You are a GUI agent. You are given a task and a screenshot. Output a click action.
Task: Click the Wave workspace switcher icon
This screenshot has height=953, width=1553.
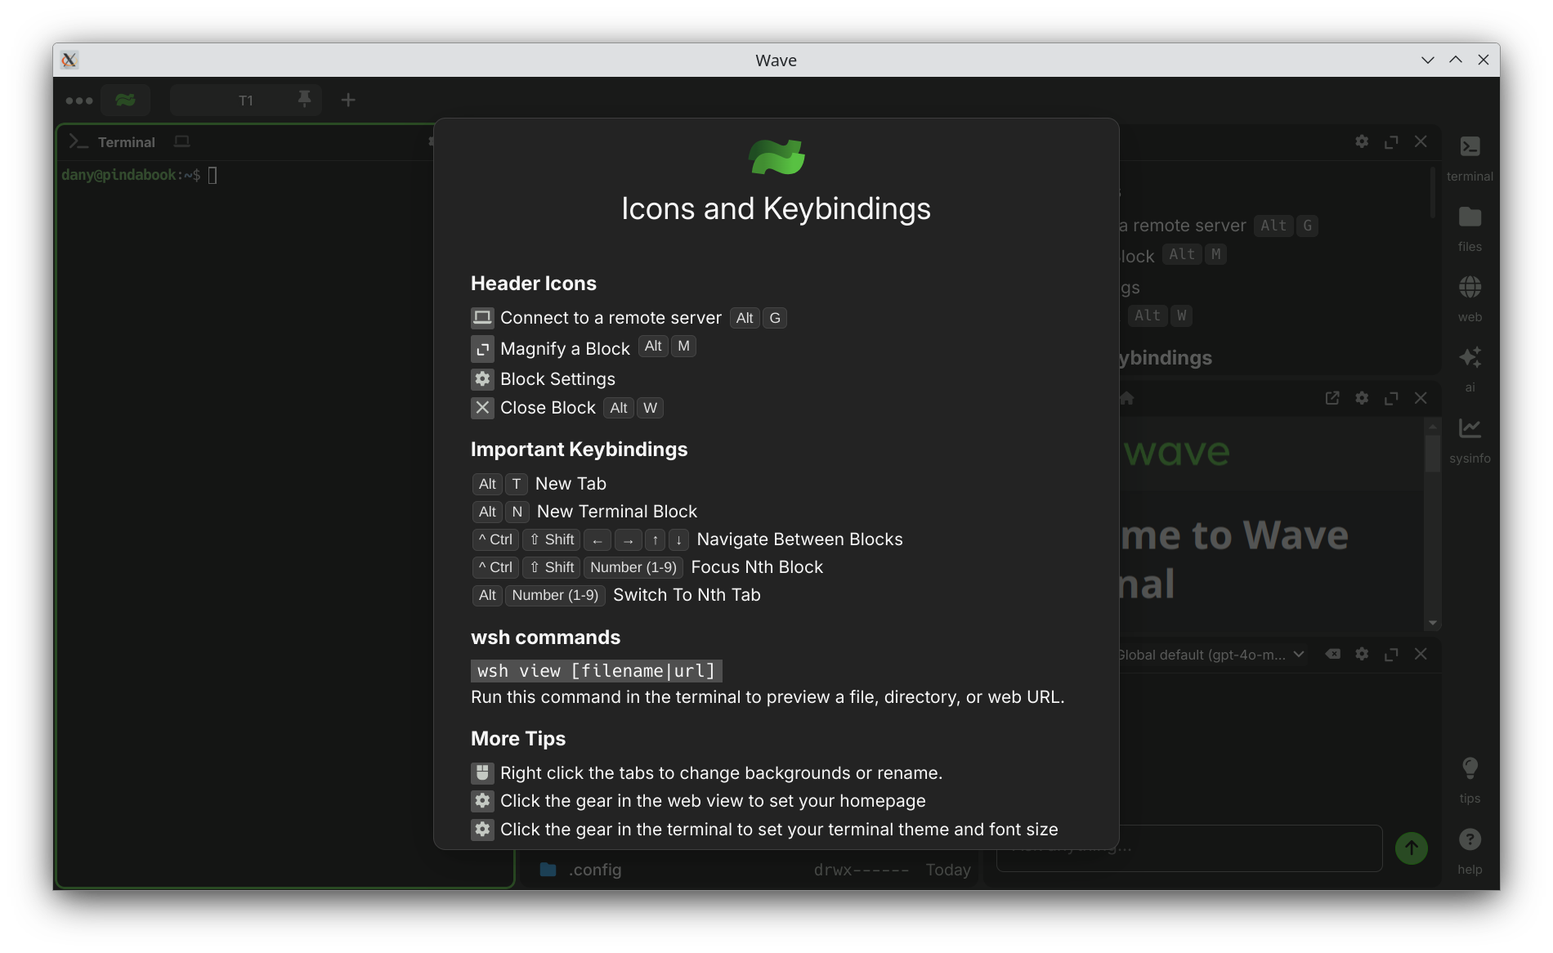tap(125, 100)
